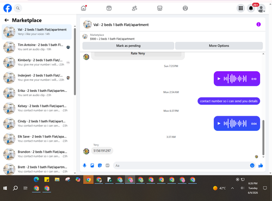Viewport: 272px width, 201px height.
Task: Open Sticky Notes from the taskbar
Action: coord(47,179)
